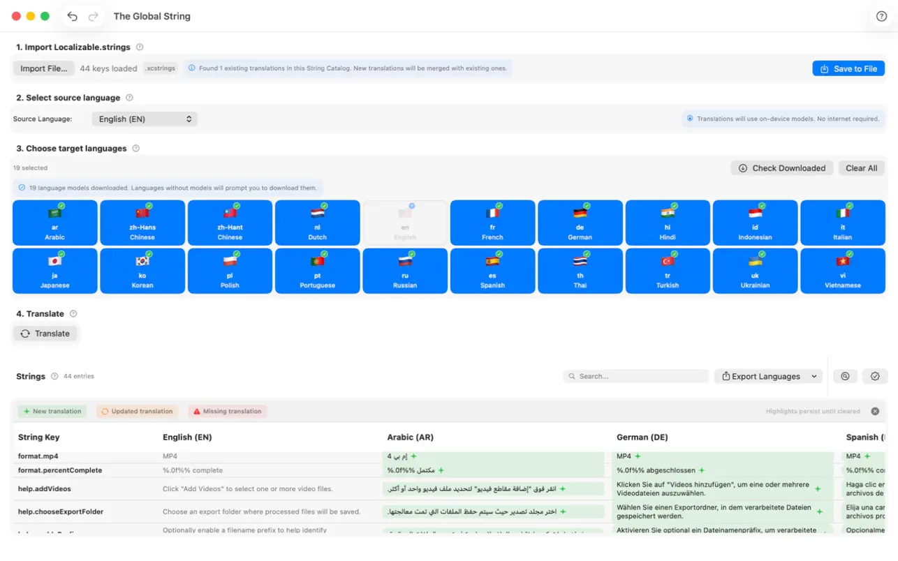The height and width of the screenshot is (561, 898).
Task: Deselect the Polish language tile
Action: [x=230, y=271]
